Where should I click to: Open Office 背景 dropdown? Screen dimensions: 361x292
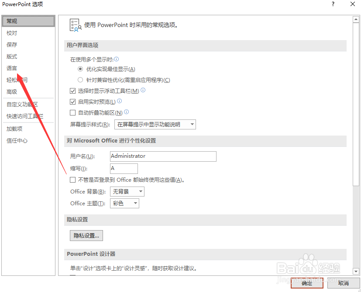[127, 191]
